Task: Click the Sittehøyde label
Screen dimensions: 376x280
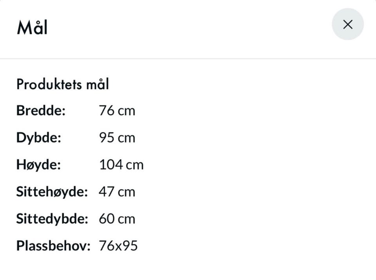Action: pos(52,192)
